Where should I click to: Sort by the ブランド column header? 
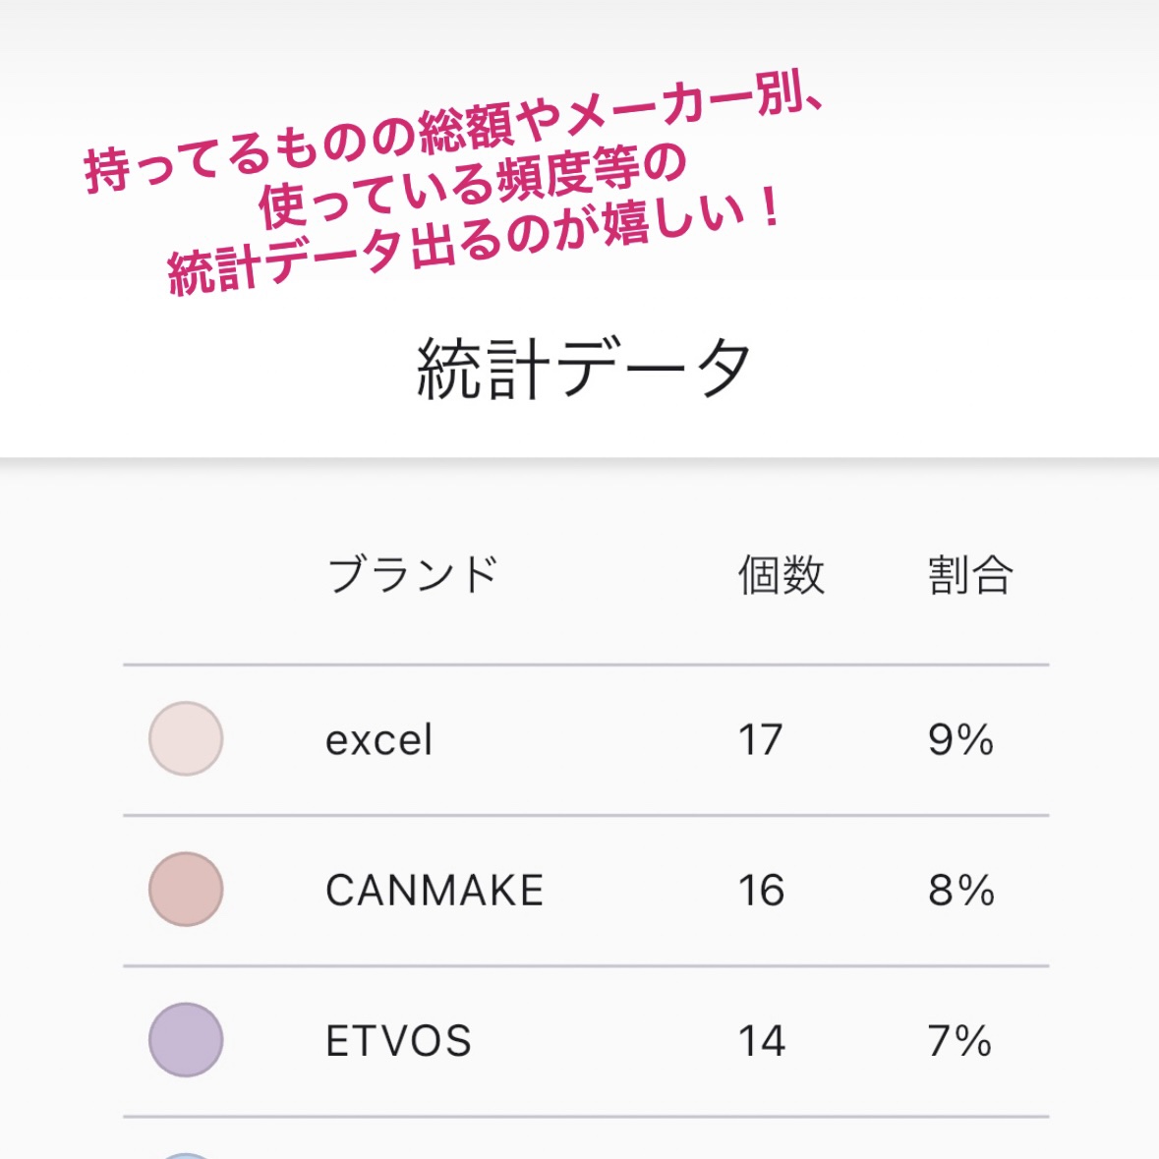click(413, 575)
